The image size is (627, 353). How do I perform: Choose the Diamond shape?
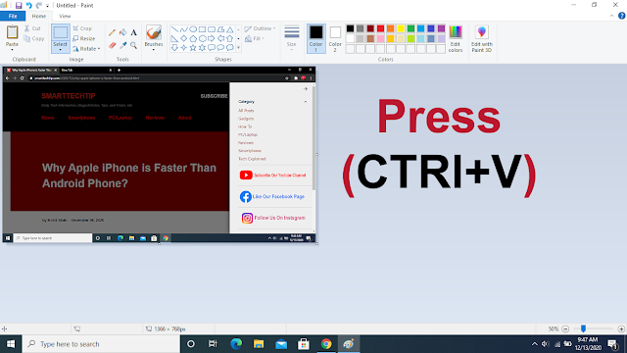[x=183, y=38]
